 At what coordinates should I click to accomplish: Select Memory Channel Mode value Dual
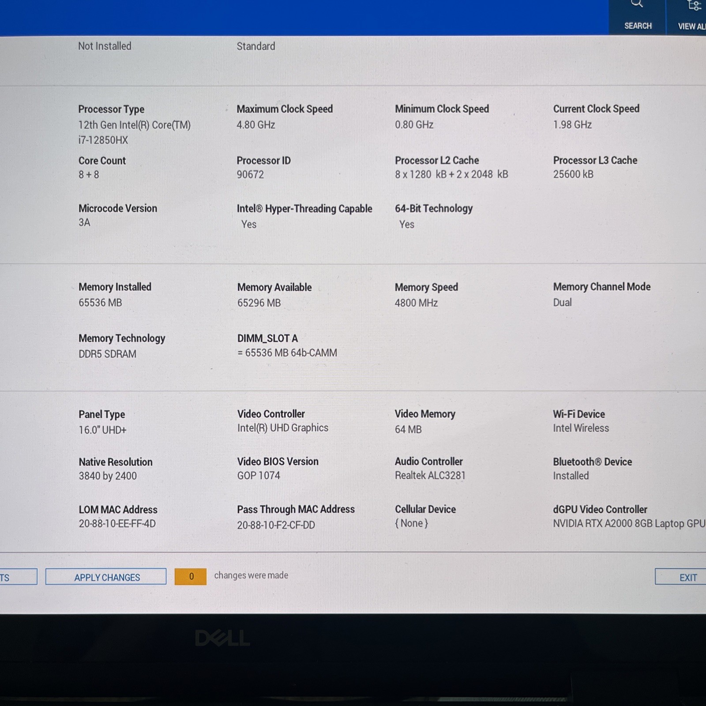562,303
